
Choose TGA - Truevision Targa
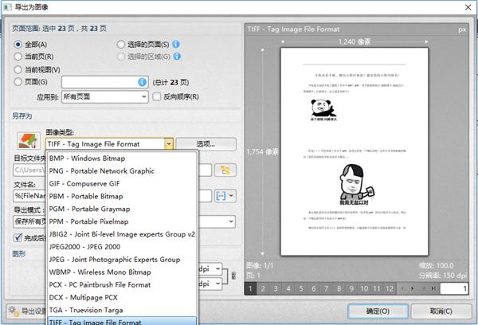coord(122,310)
